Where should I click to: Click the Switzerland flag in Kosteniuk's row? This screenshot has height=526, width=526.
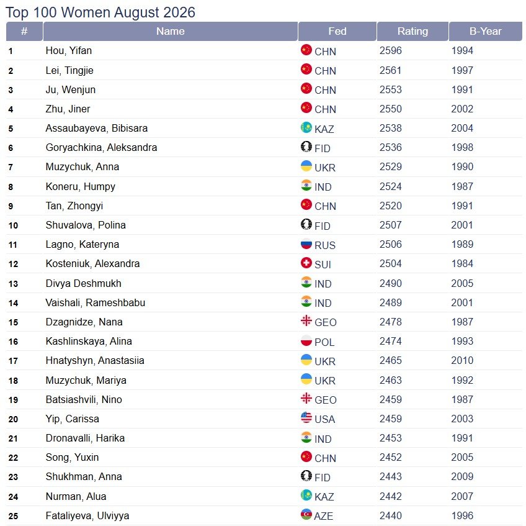(306, 263)
